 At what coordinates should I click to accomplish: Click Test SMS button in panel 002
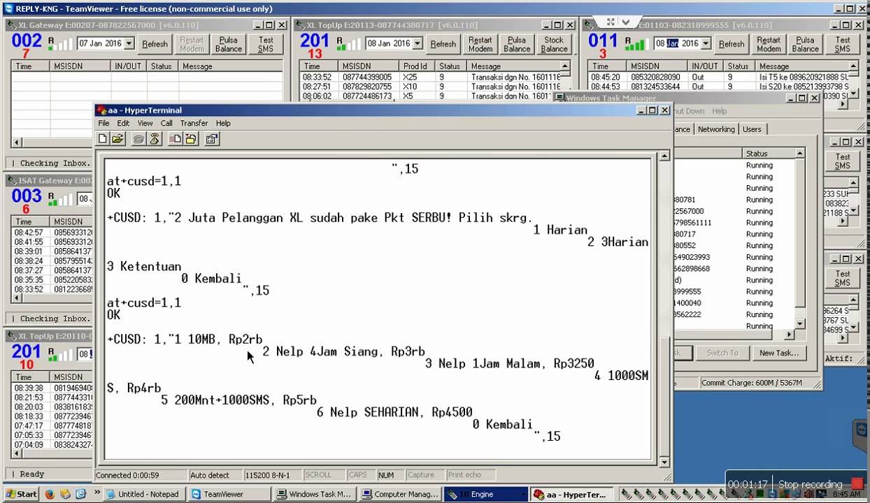[266, 44]
